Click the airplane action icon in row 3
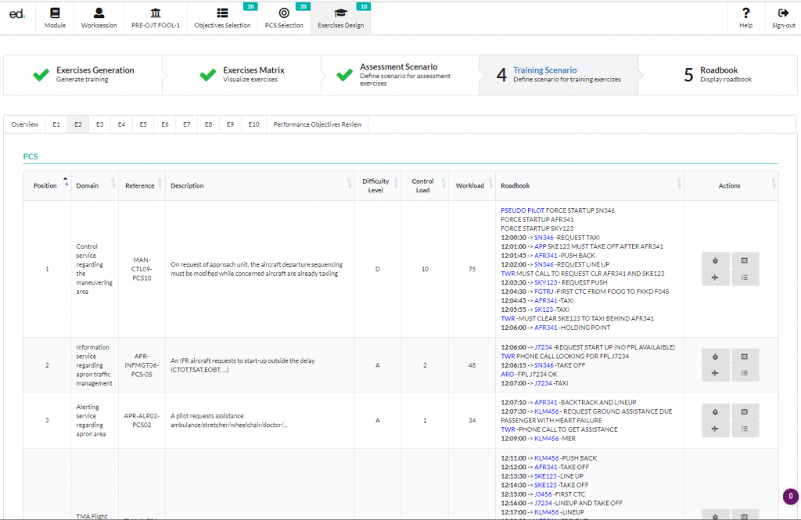This screenshot has width=801, height=520. coord(715,429)
